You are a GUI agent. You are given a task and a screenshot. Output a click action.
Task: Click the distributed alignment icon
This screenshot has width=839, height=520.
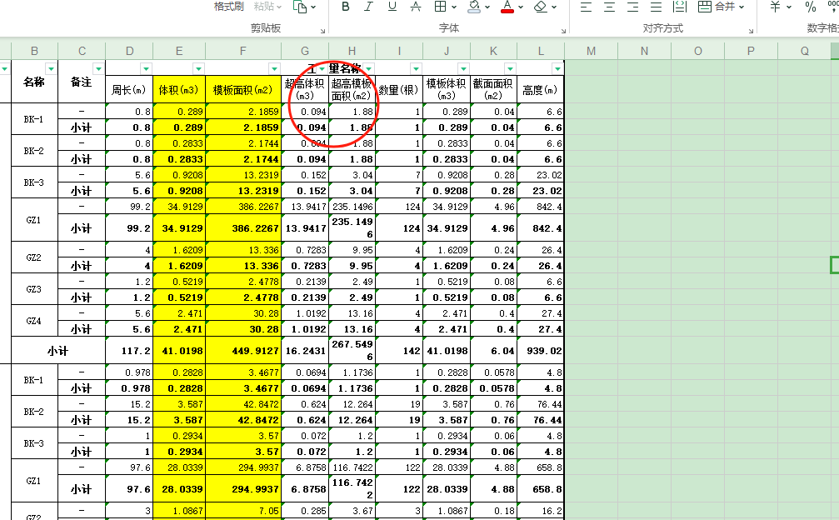pyautogui.click(x=680, y=7)
